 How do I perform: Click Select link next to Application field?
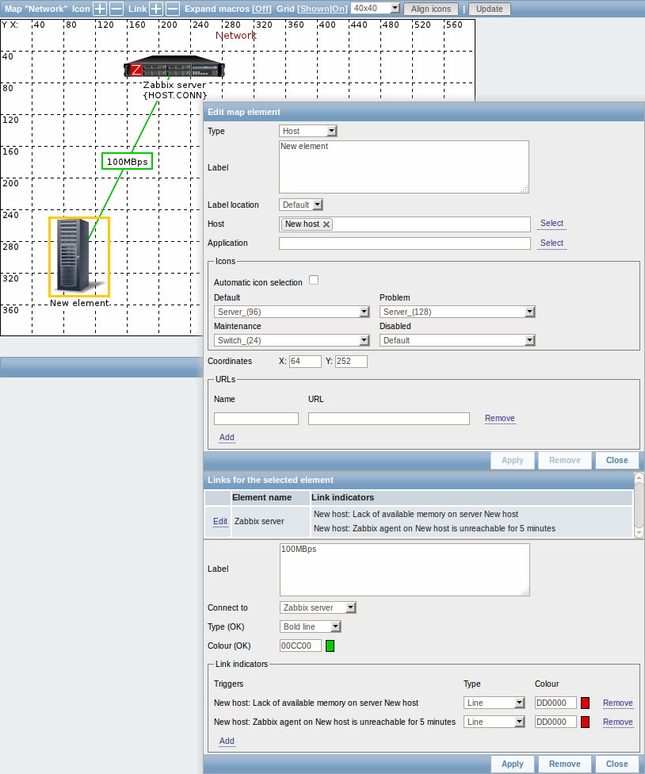pos(551,243)
